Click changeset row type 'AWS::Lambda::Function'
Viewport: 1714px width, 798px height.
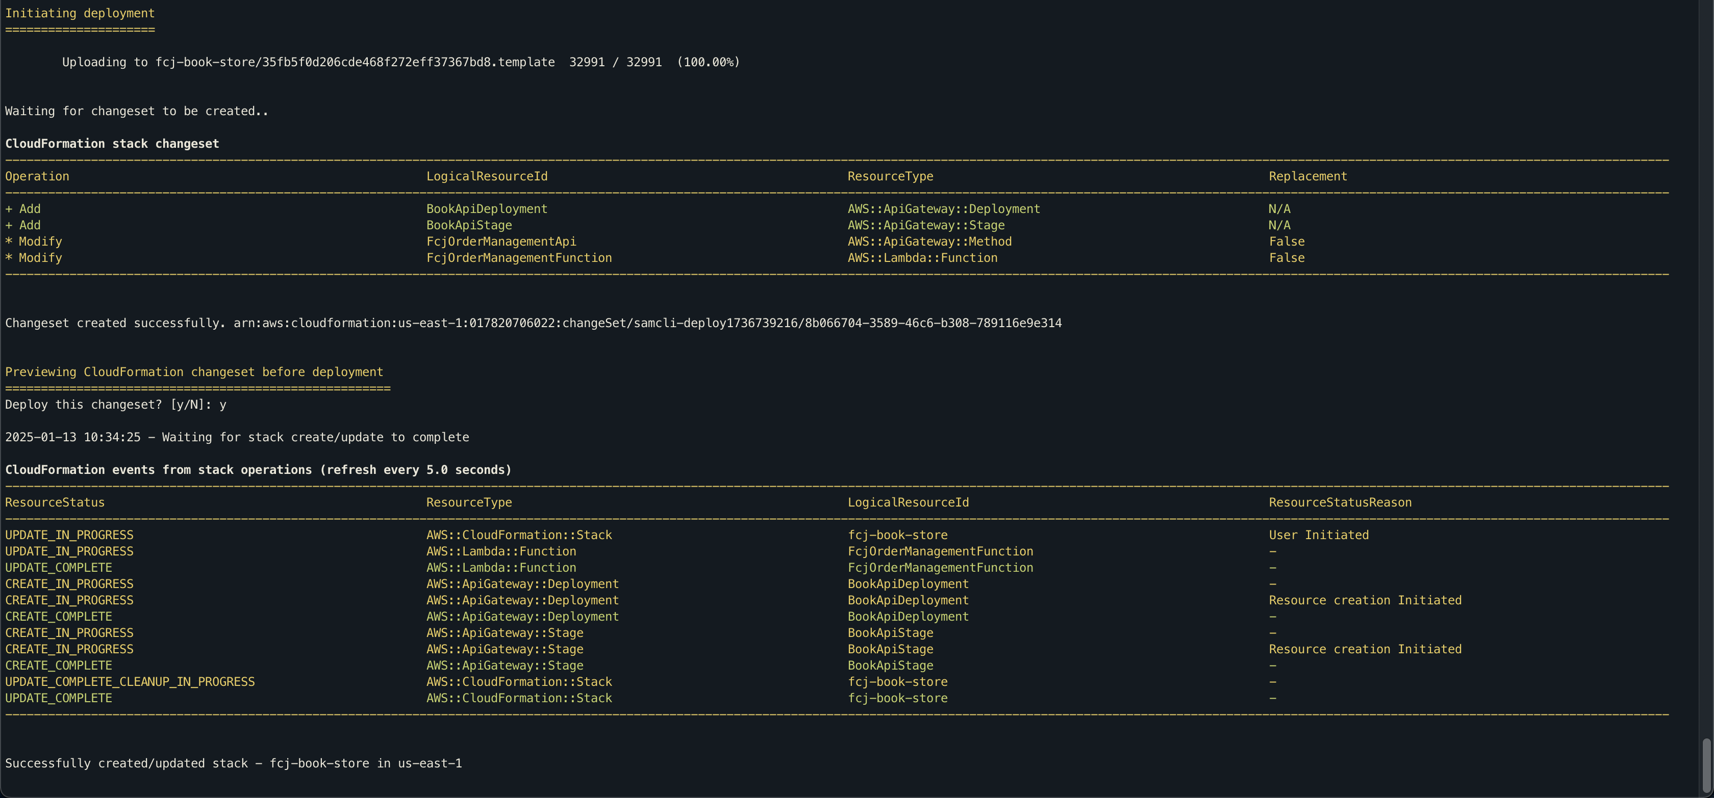(923, 258)
